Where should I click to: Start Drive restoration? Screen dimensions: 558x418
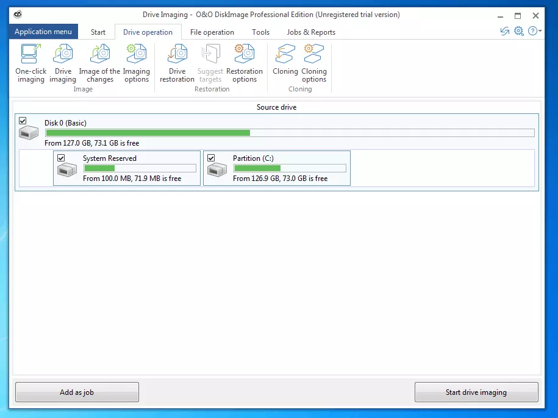[x=177, y=63]
